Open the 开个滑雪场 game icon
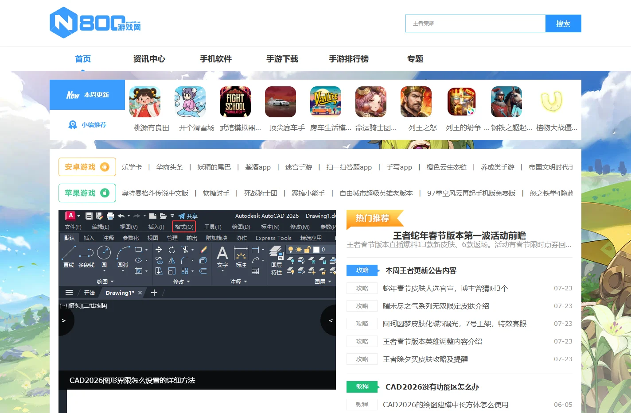Viewport: 631px width, 413px height. tap(190, 102)
